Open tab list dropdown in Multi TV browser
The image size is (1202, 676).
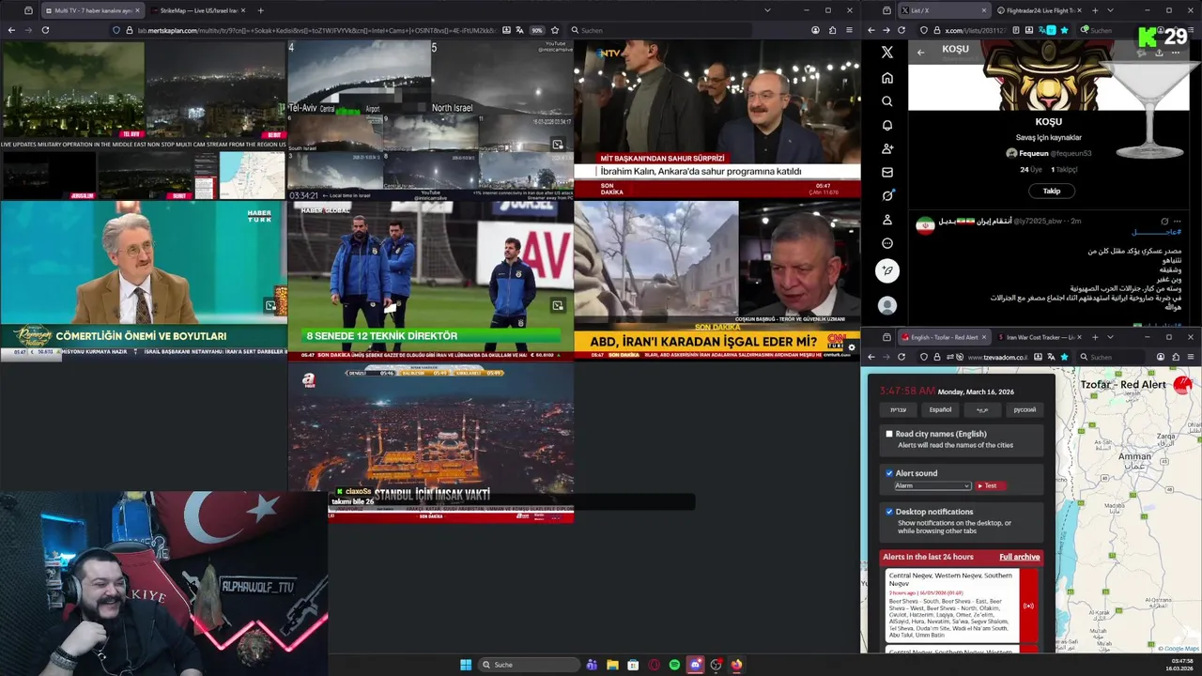coord(767,10)
